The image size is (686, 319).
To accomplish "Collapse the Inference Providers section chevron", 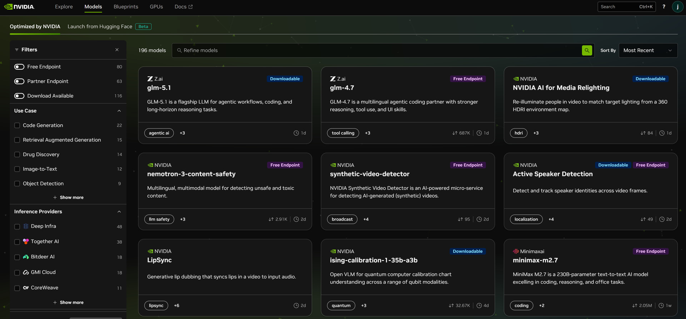I will click(119, 212).
